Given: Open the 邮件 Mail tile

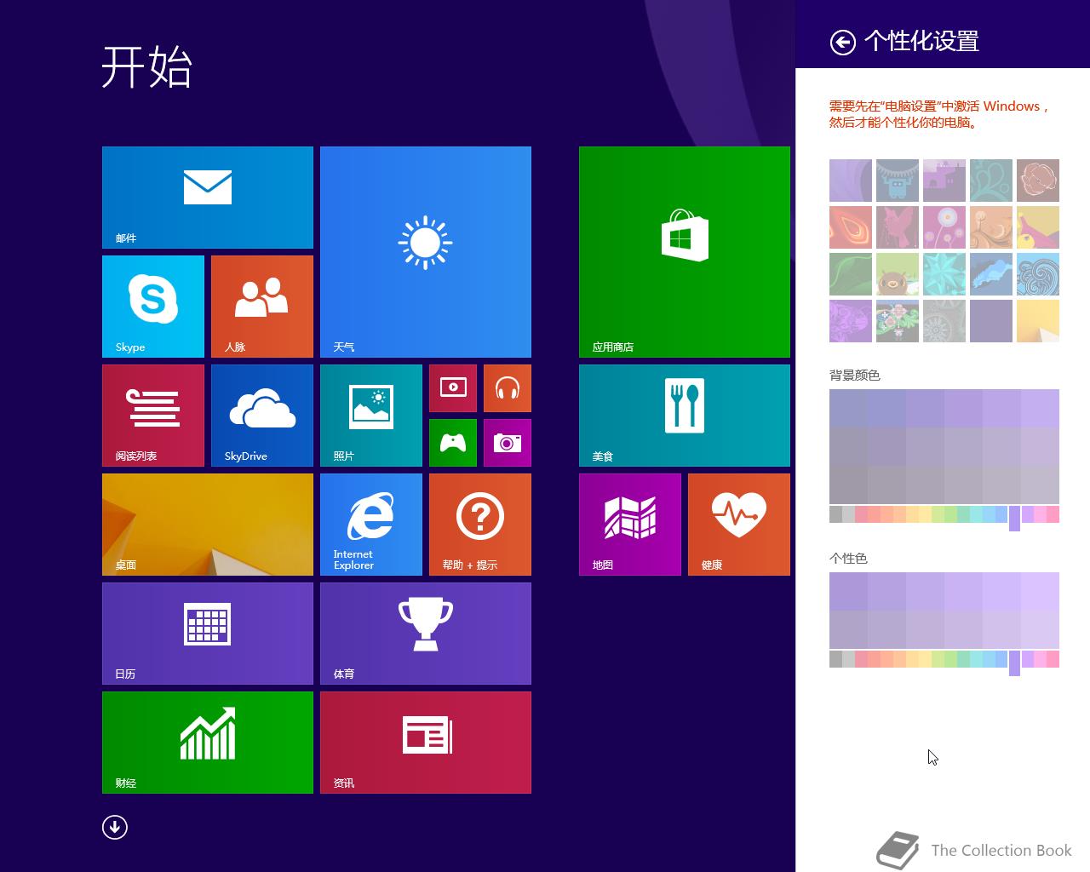Looking at the screenshot, I should [x=208, y=198].
